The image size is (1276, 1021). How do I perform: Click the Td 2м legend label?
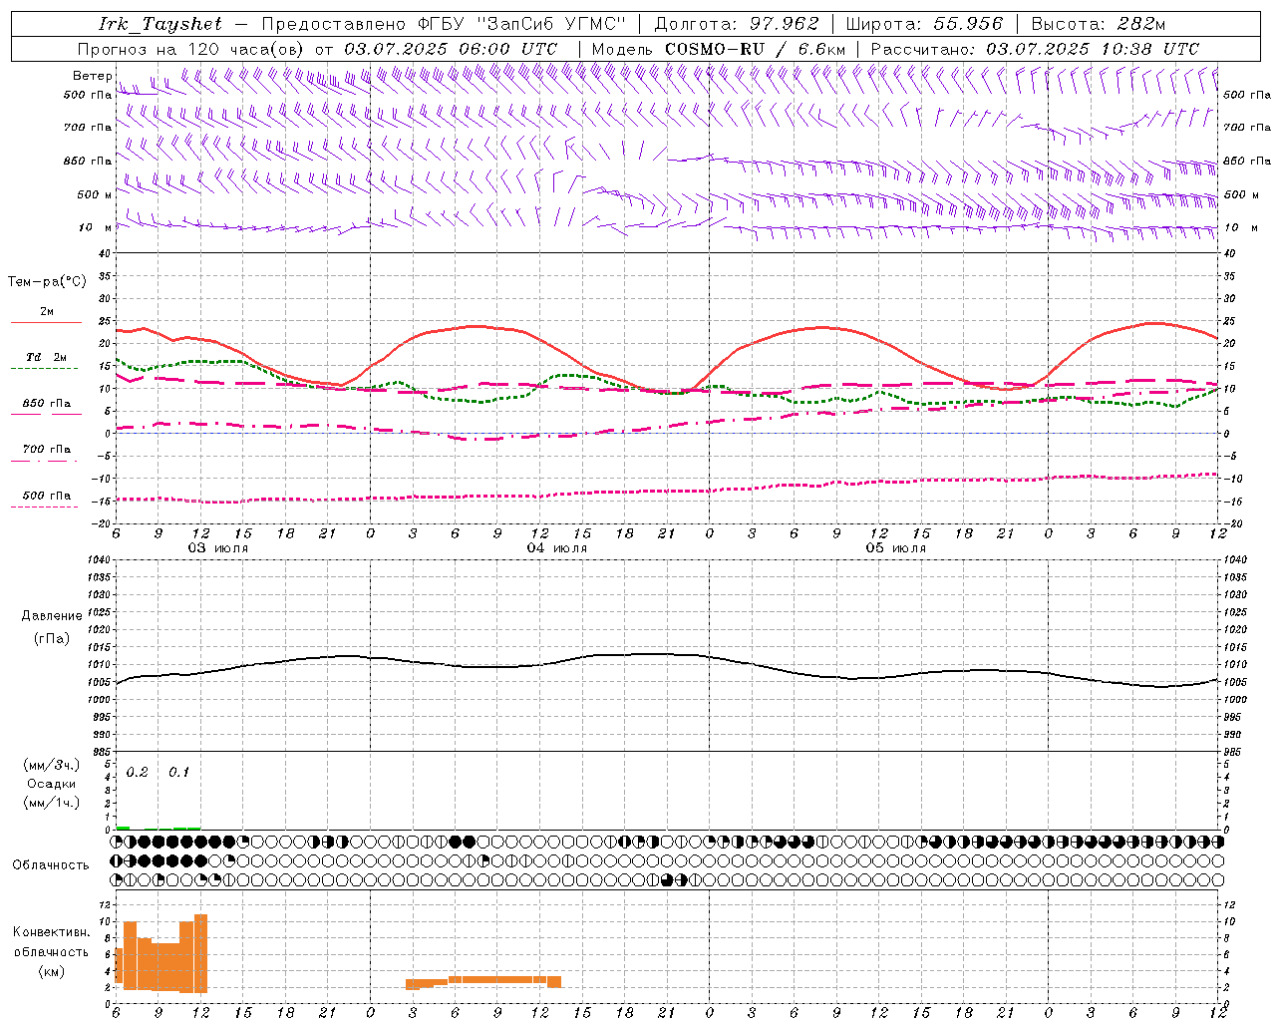point(47,357)
